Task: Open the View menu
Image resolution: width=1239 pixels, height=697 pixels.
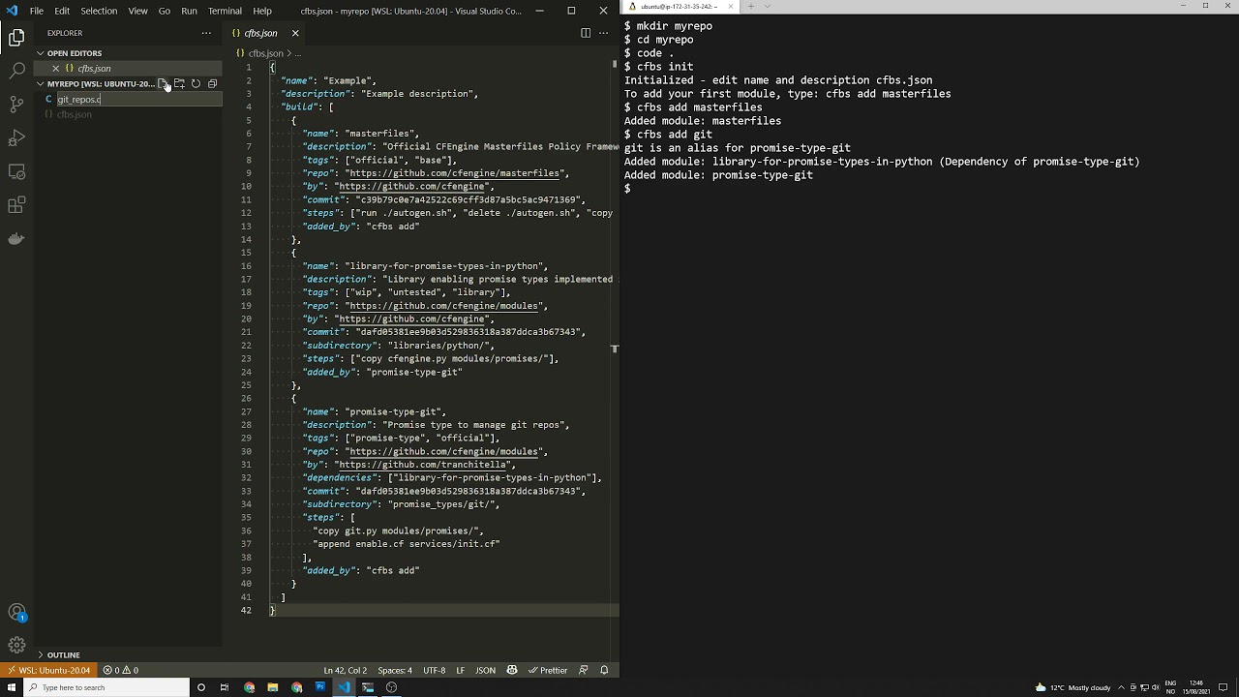Action: point(137,11)
